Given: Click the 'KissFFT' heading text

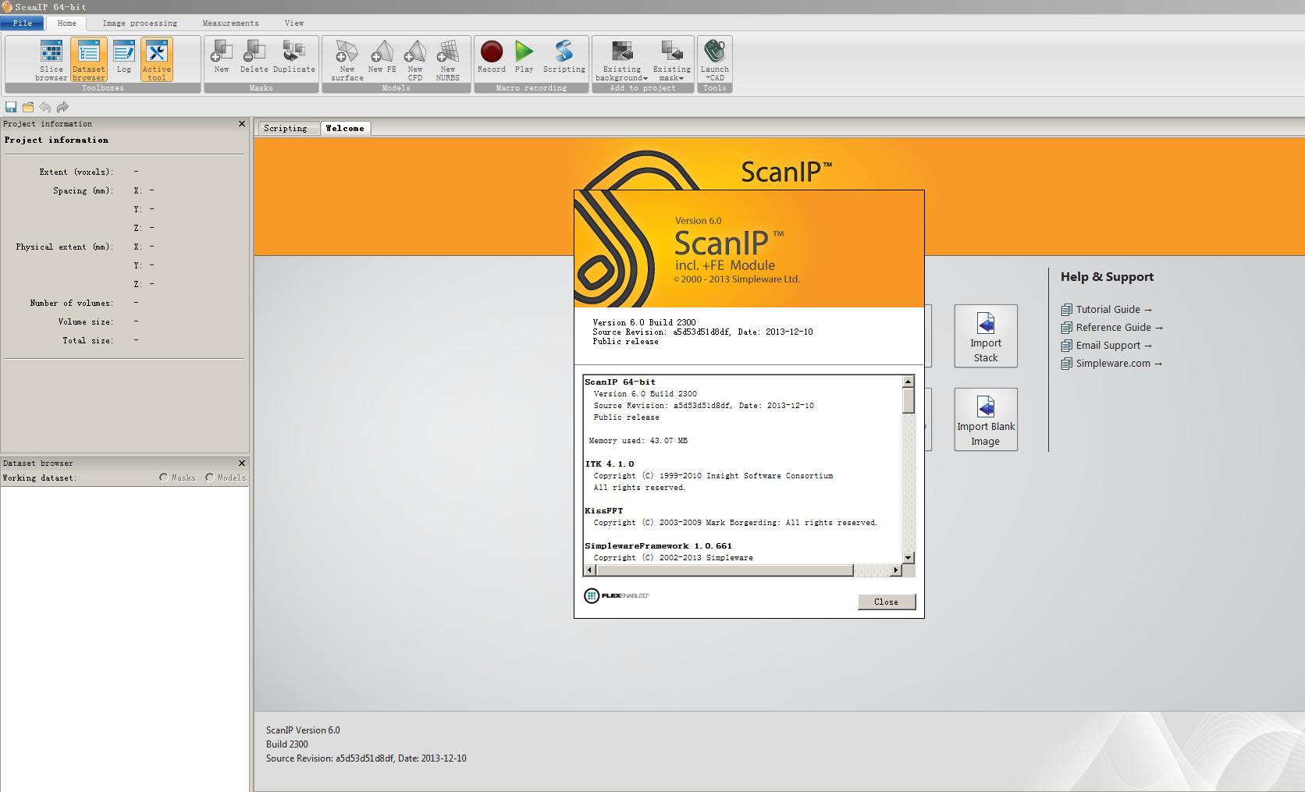Looking at the screenshot, I should click(x=604, y=511).
